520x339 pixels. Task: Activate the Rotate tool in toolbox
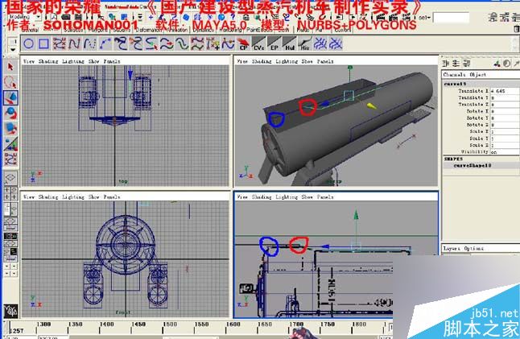pyautogui.click(x=10, y=114)
